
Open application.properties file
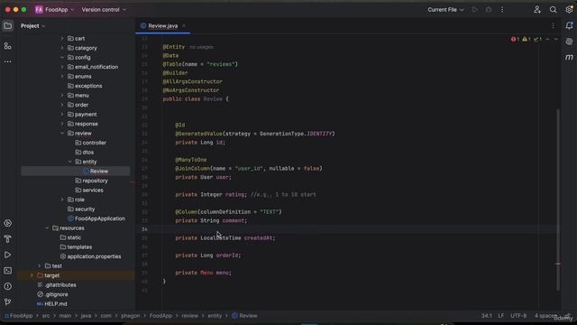click(x=90, y=256)
